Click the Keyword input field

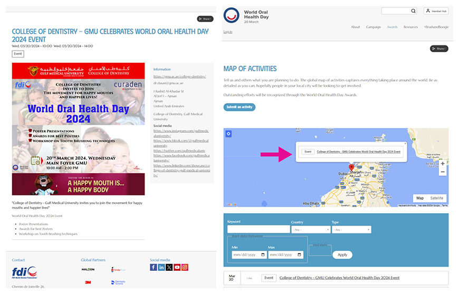click(x=259, y=229)
